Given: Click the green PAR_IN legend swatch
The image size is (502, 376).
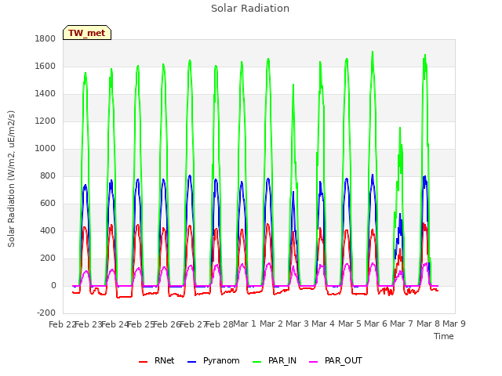Looking at the screenshot, I should (x=257, y=362).
